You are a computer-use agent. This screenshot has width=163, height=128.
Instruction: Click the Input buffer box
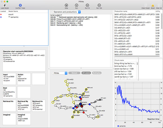pos(9,79)
